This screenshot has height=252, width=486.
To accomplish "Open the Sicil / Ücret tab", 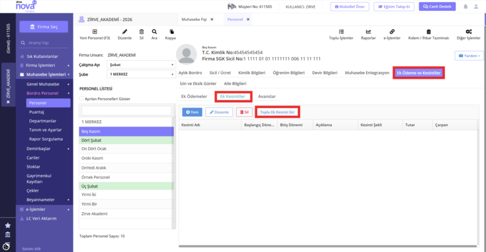I will [x=220, y=73].
